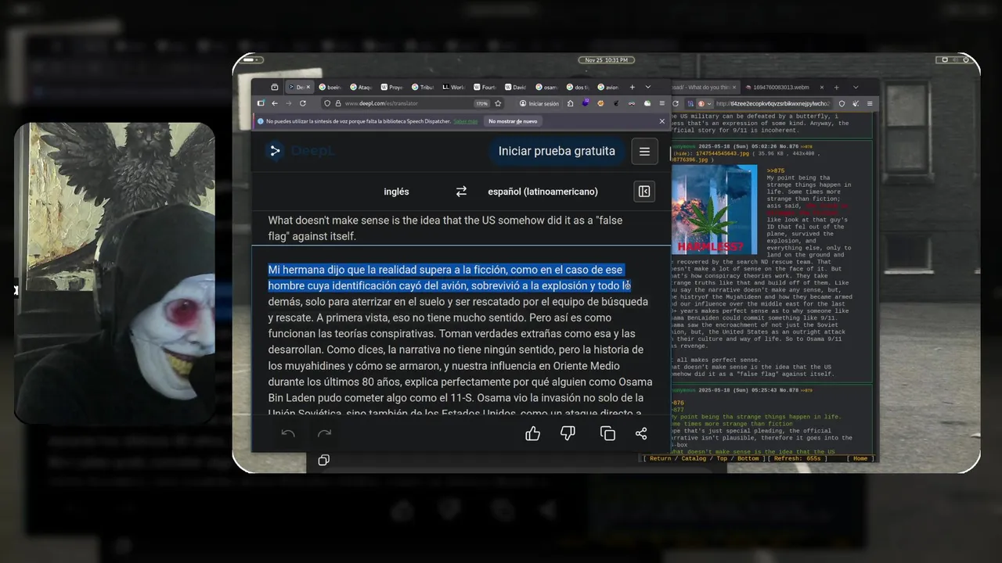Viewport: 1002px width, 563px height.
Task: Open the right browser's hamburger menu
Action: (x=870, y=103)
